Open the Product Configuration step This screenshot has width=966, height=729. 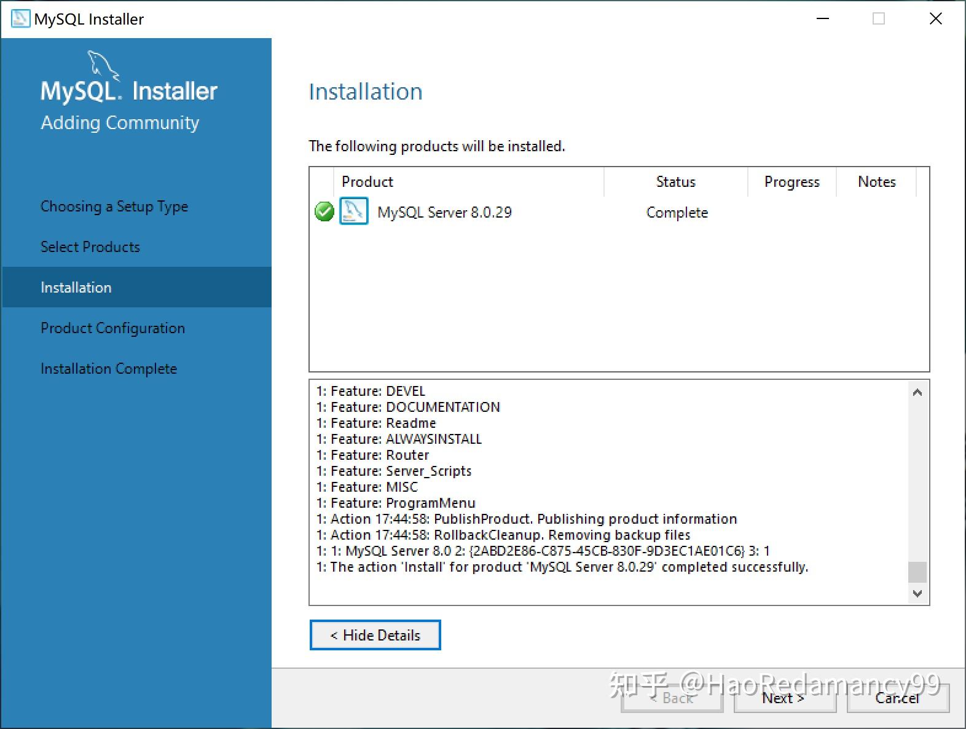[112, 328]
